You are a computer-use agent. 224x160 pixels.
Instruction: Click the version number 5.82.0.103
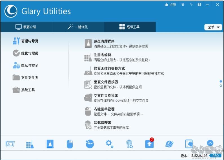199,156
